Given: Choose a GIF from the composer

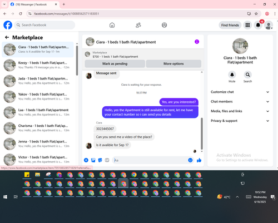Looking at the screenshot, I should click(x=107, y=160).
